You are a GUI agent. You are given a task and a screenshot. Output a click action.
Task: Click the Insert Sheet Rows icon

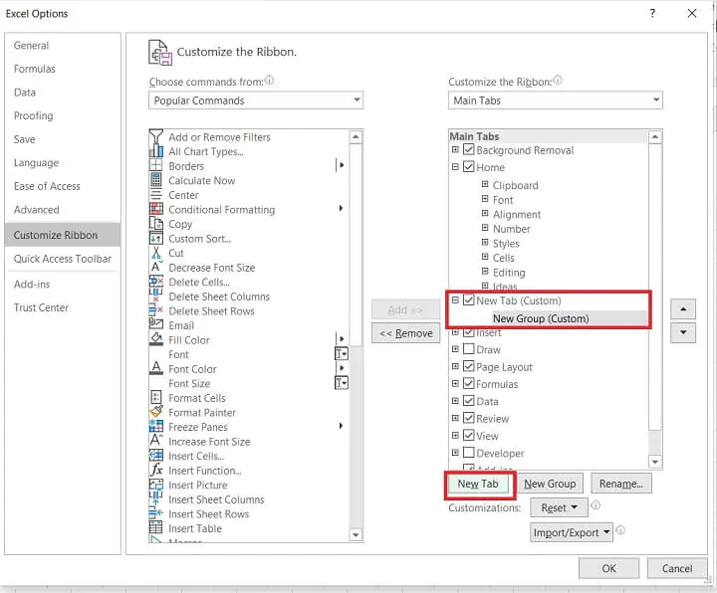click(156, 513)
